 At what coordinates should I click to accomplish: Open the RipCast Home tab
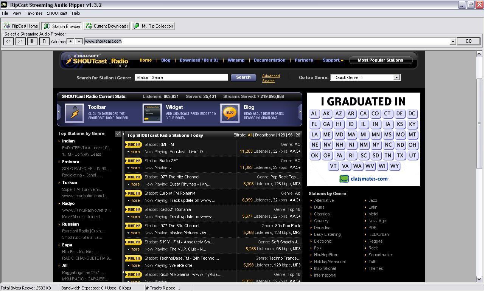pyautogui.click(x=21, y=26)
